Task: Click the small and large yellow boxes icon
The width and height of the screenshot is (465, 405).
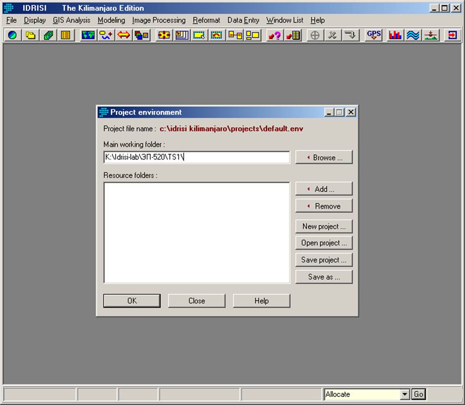Action: click(x=253, y=35)
